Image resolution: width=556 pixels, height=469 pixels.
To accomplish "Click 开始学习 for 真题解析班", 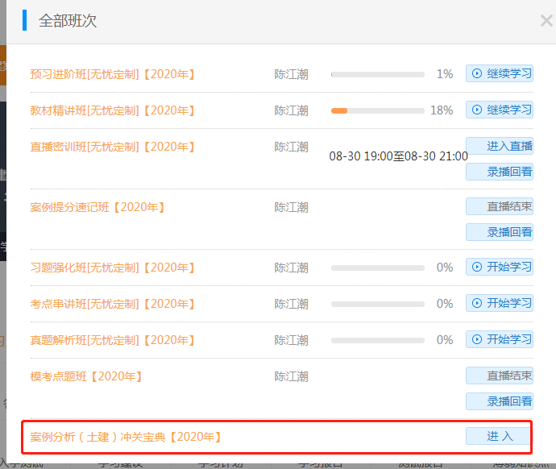I will pos(500,340).
